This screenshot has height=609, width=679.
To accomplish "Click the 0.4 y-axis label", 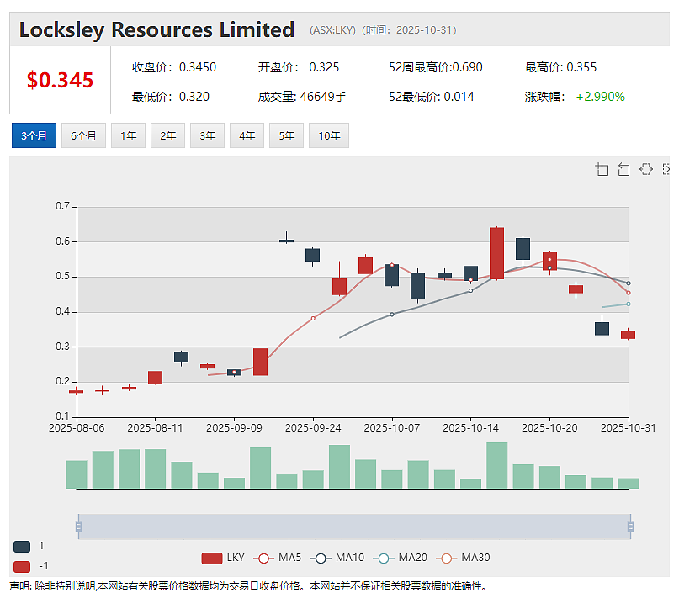I will (62, 311).
